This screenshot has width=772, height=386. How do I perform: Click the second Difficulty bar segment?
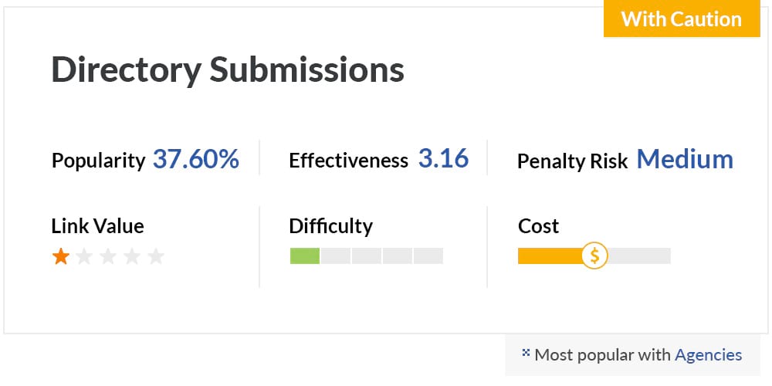[x=336, y=256]
